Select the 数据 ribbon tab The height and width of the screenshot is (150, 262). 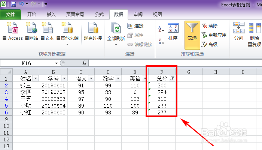point(119,15)
